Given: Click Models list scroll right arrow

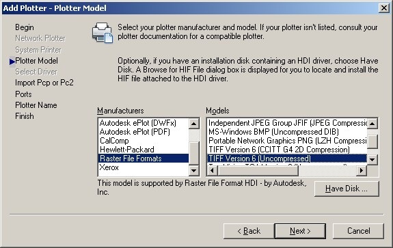Looking at the screenshot, I should coord(362,171).
